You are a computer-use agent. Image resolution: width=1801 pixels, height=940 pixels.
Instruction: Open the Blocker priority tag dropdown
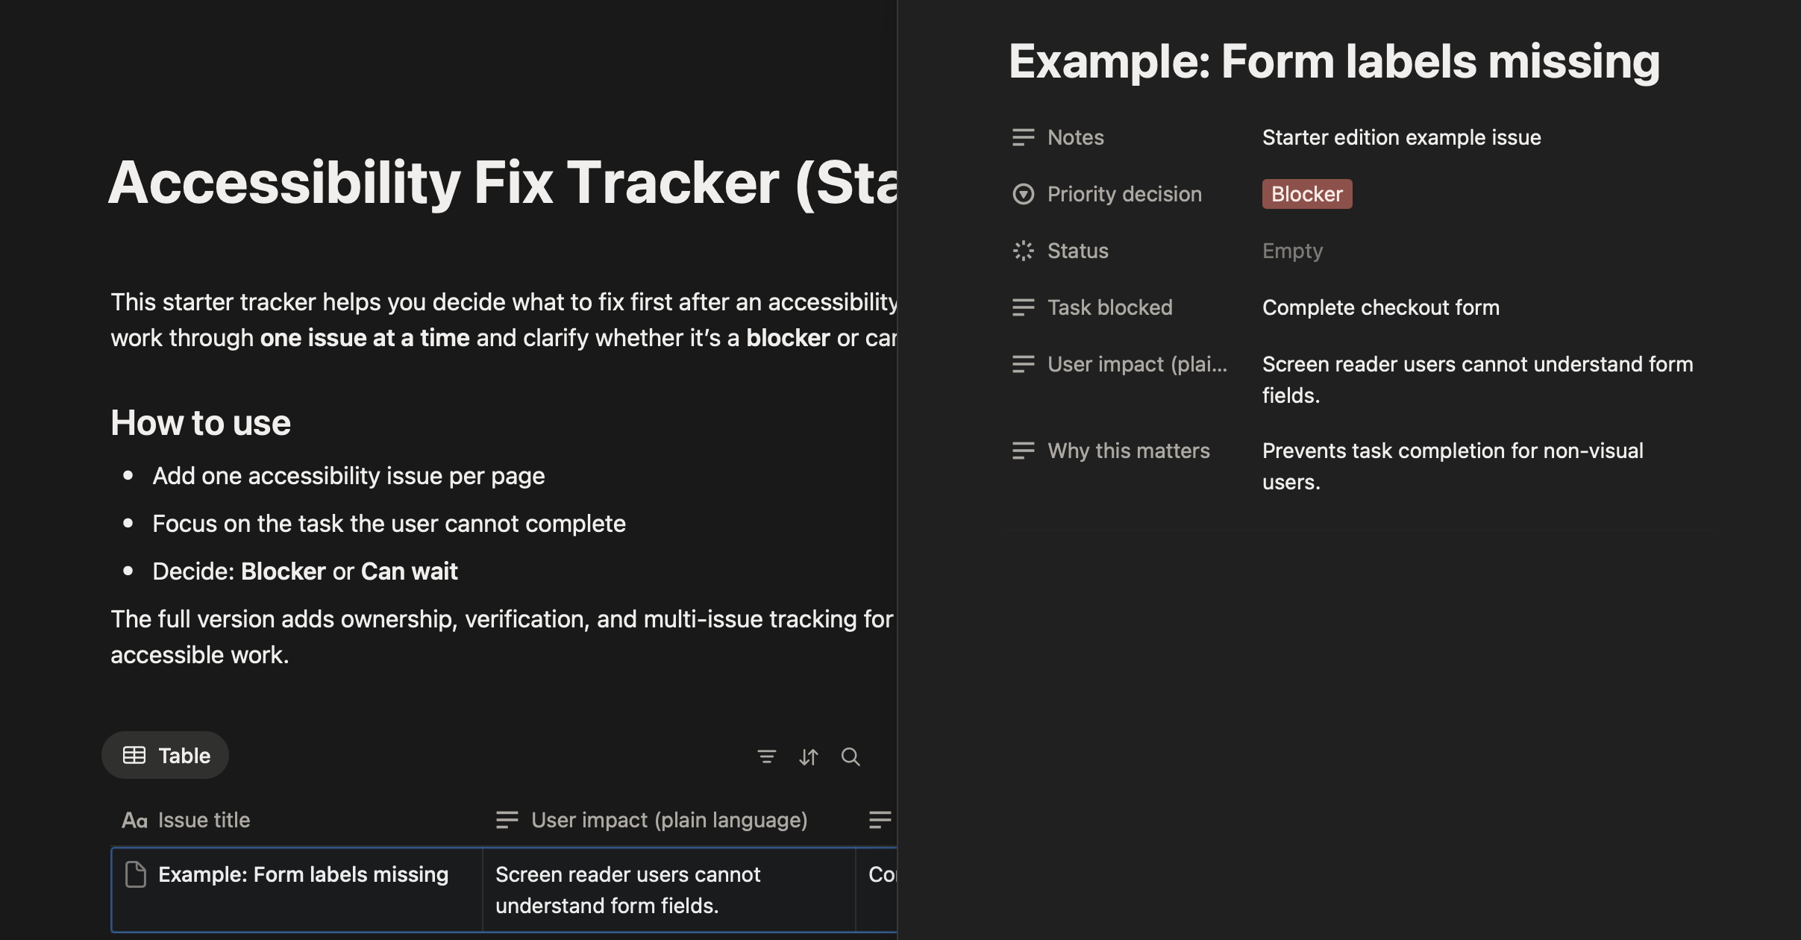(1306, 194)
